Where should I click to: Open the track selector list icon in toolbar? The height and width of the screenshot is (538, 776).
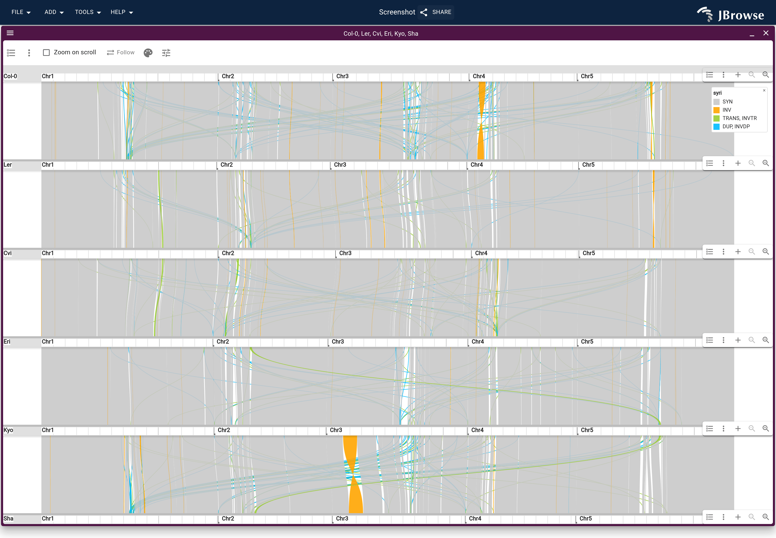pos(11,53)
